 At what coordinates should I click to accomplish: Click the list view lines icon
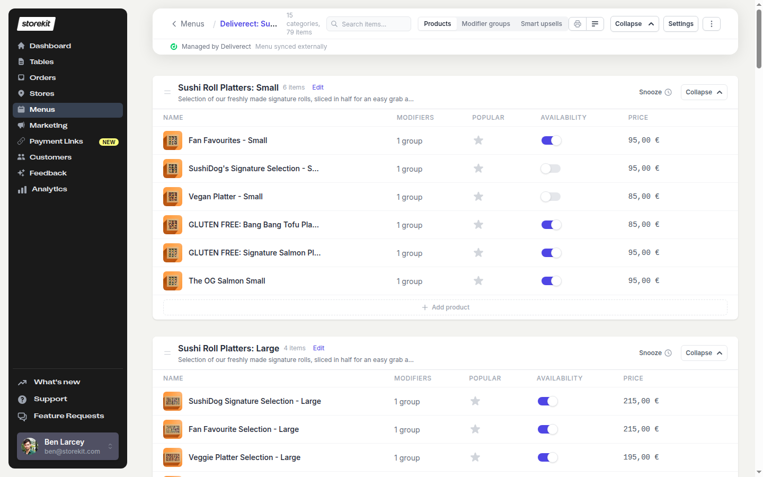click(595, 24)
